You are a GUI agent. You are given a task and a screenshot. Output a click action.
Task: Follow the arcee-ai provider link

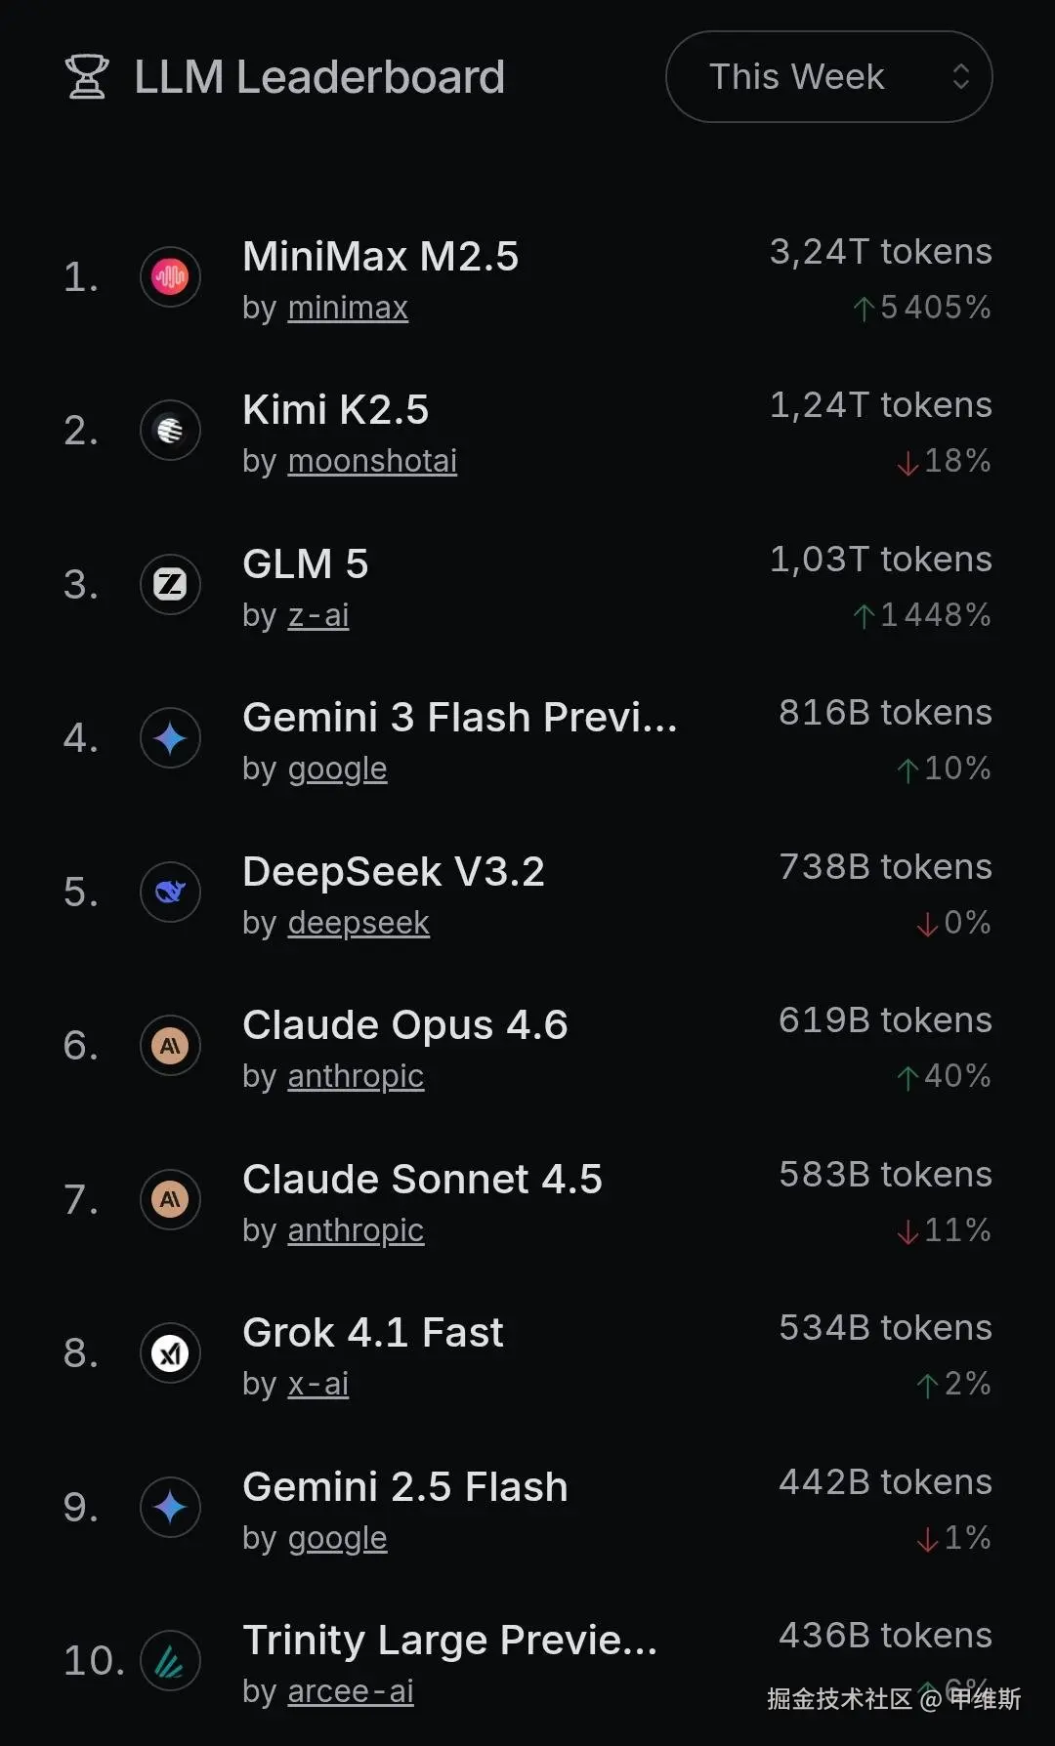click(x=351, y=1691)
